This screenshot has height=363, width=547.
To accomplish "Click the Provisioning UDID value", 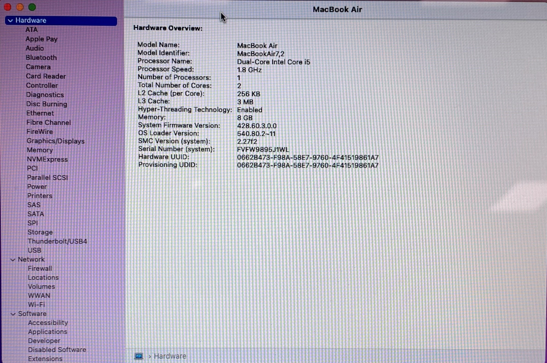I will pos(308,165).
